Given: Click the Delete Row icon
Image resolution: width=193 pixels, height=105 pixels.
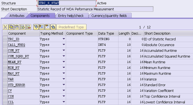Looking at the screenshot, I should coord(28,27).
